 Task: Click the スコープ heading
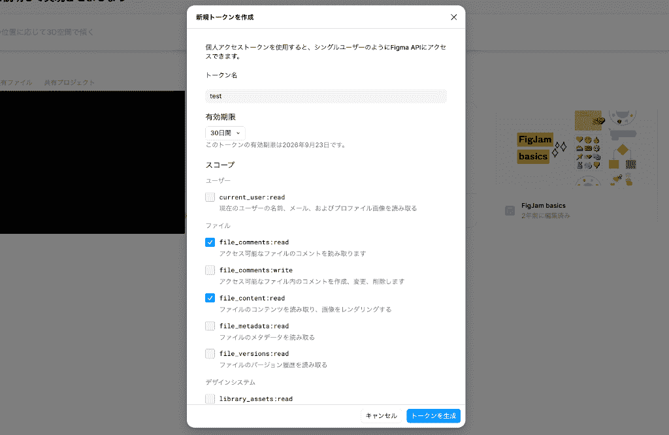(220, 165)
